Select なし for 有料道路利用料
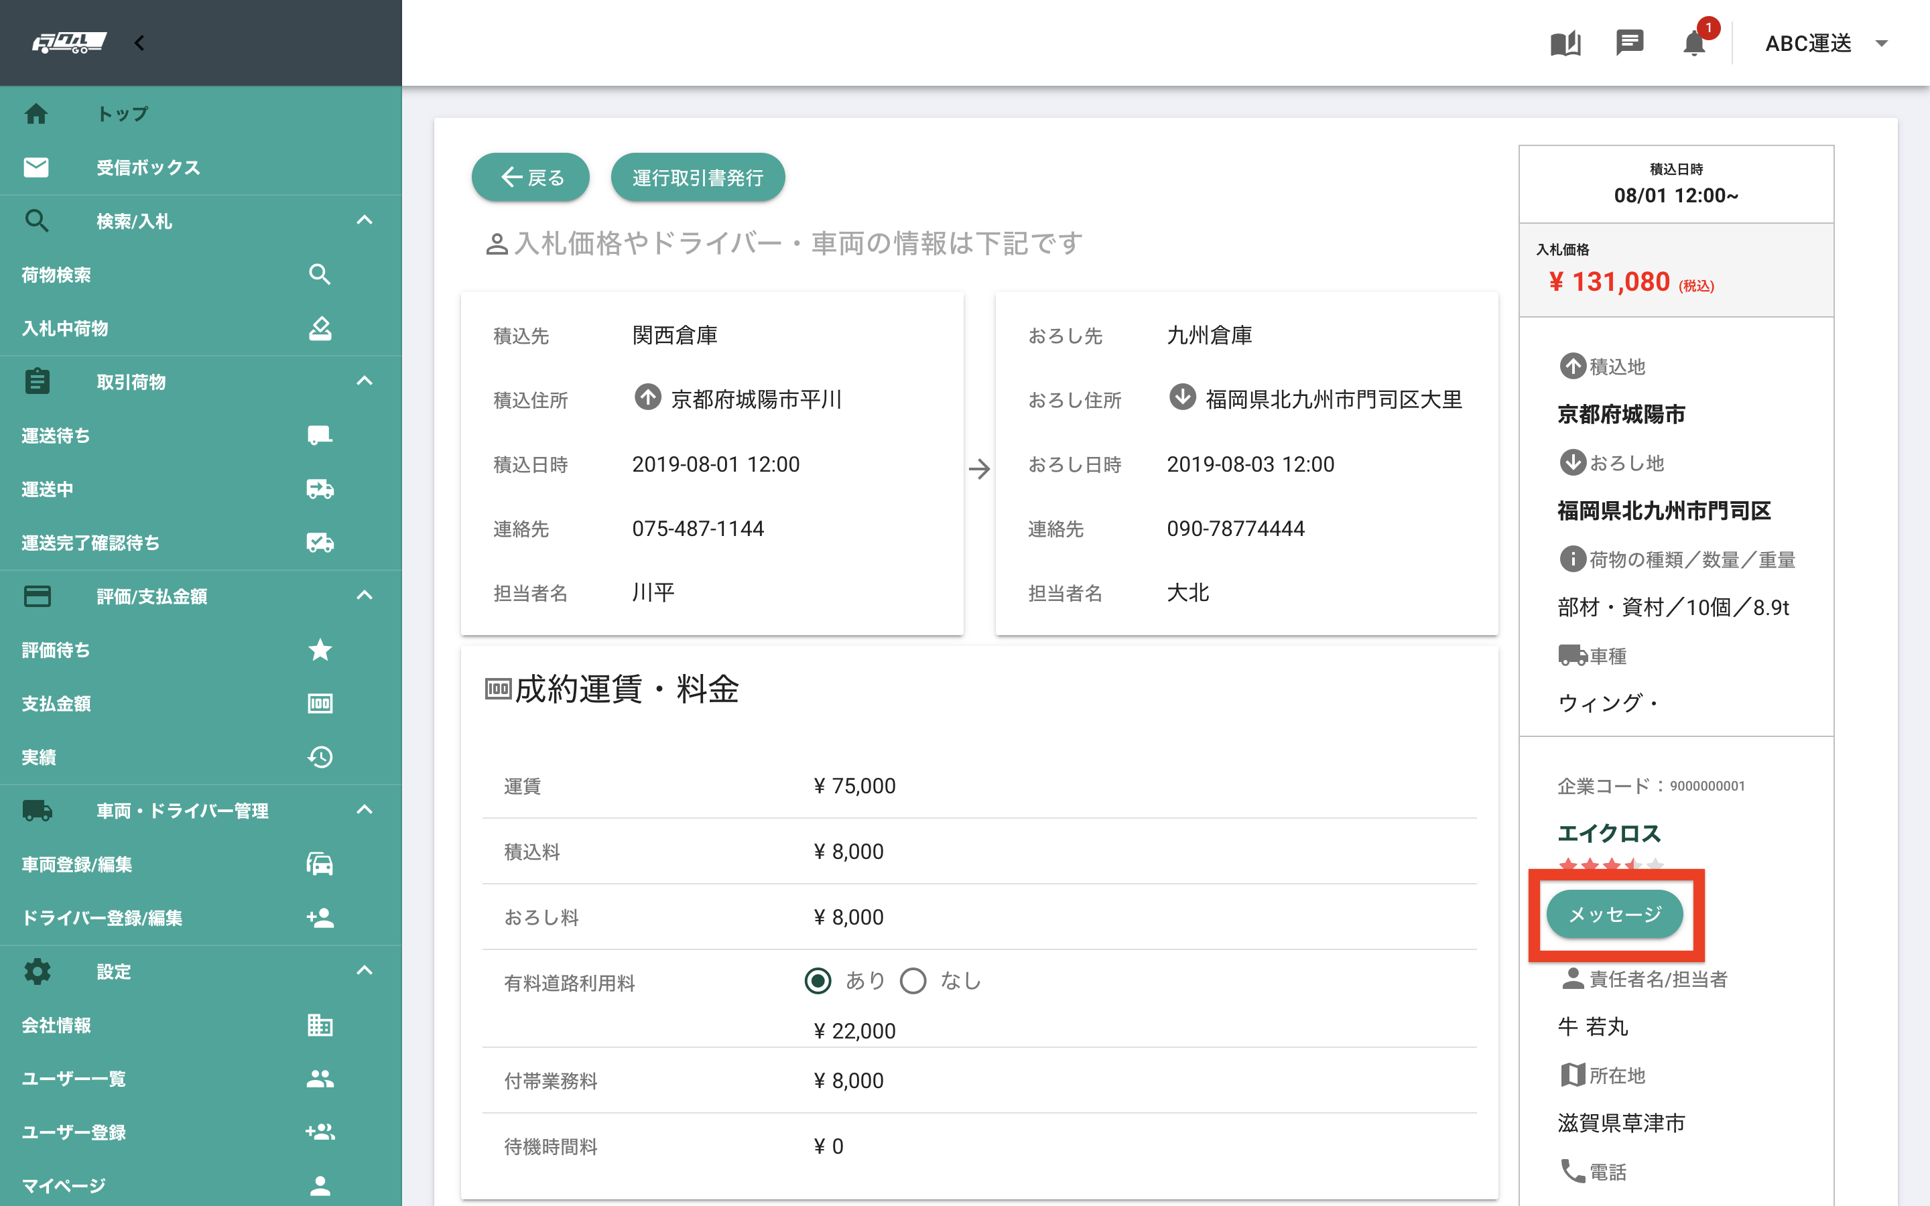Image resolution: width=1930 pixels, height=1206 pixels. pos(913,980)
